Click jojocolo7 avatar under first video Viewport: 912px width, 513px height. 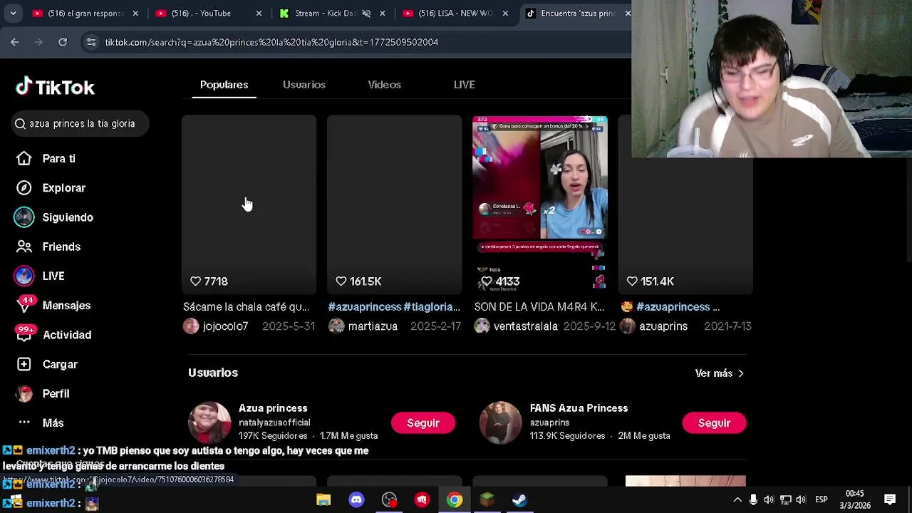pos(191,326)
